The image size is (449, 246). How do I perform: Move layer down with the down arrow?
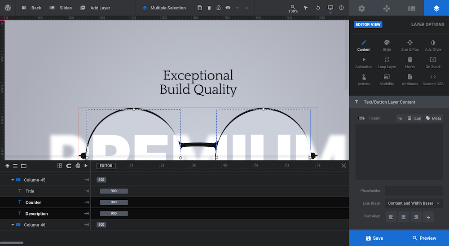(237, 8)
